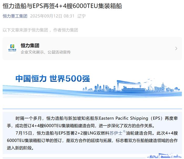Select the article title 恒力造船与EPS再签4+4艘6000TEU集装箱船
This screenshot has height=159, width=184.
click(62, 6)
